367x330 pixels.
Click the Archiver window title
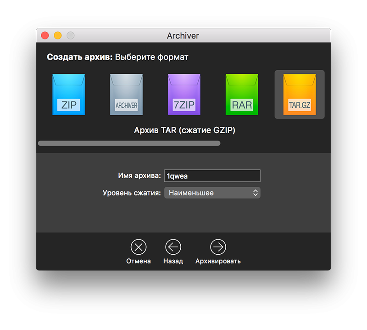[x=183, y=36]
